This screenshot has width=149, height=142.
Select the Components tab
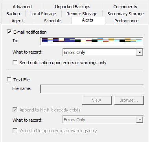(125, 7)
